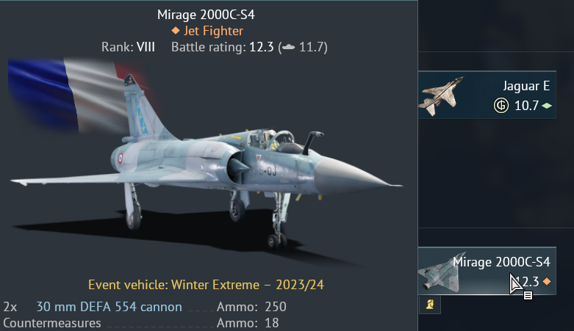Click the Countermeasures label
Screen dimensions: 574x331
52,323
